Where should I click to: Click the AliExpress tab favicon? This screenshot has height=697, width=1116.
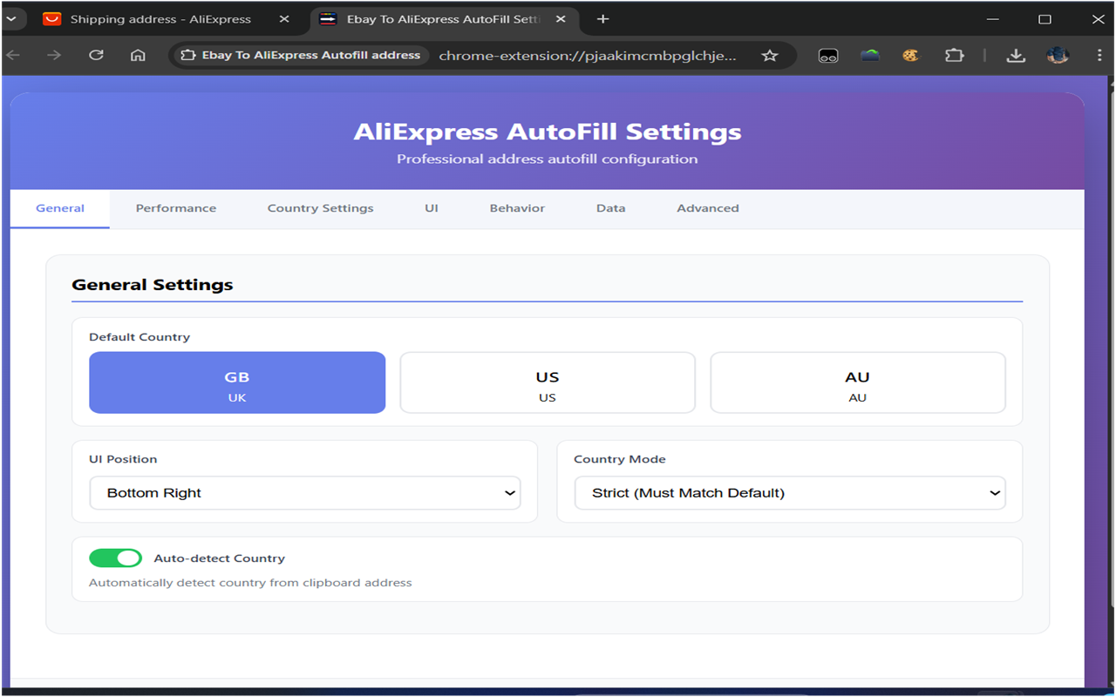(52, 18)
